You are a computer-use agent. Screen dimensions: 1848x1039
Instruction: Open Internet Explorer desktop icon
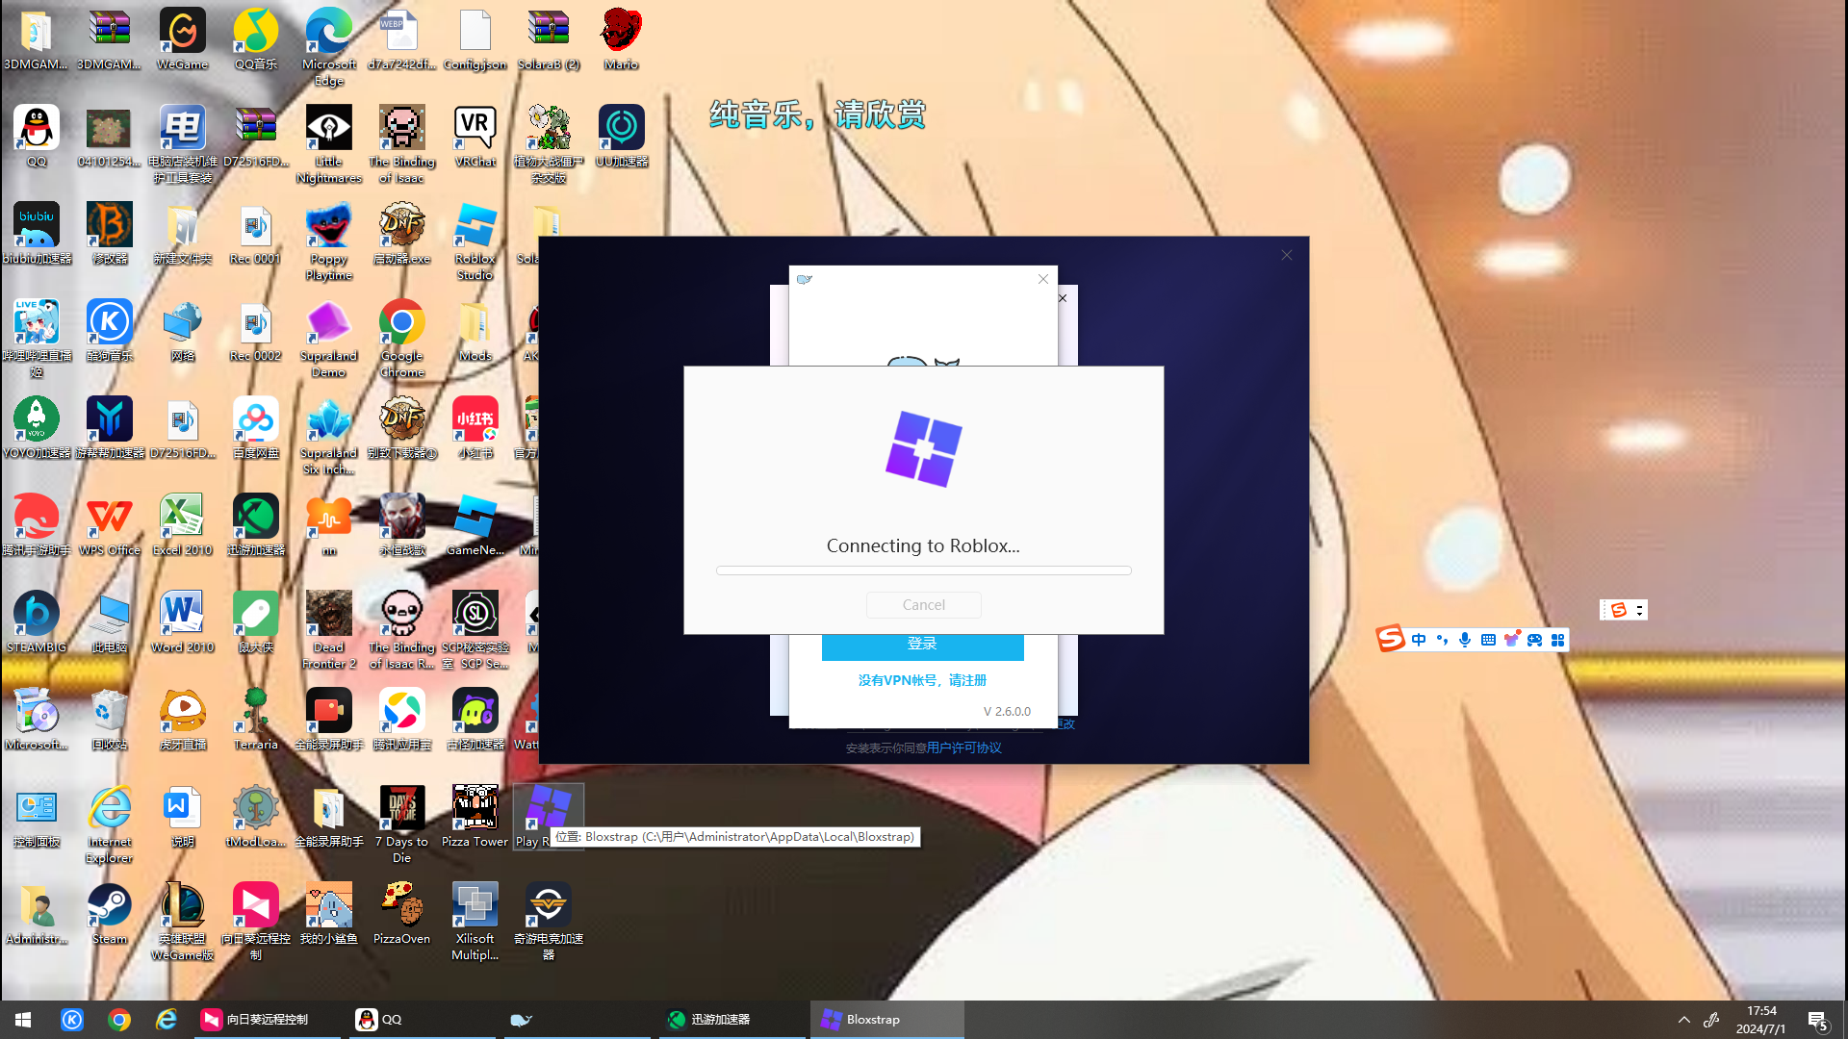point(110,824)
